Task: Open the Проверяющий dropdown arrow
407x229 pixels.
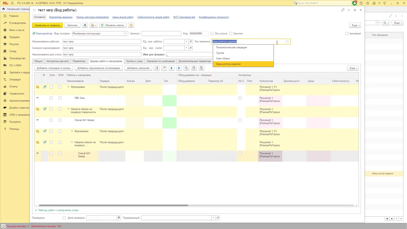Action: tap(213, 218)
